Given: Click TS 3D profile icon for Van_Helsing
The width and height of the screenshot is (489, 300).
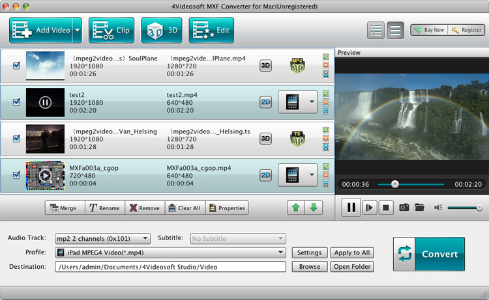Looking at the screenshot, I should pyautogui.click(x=297, y=139).
